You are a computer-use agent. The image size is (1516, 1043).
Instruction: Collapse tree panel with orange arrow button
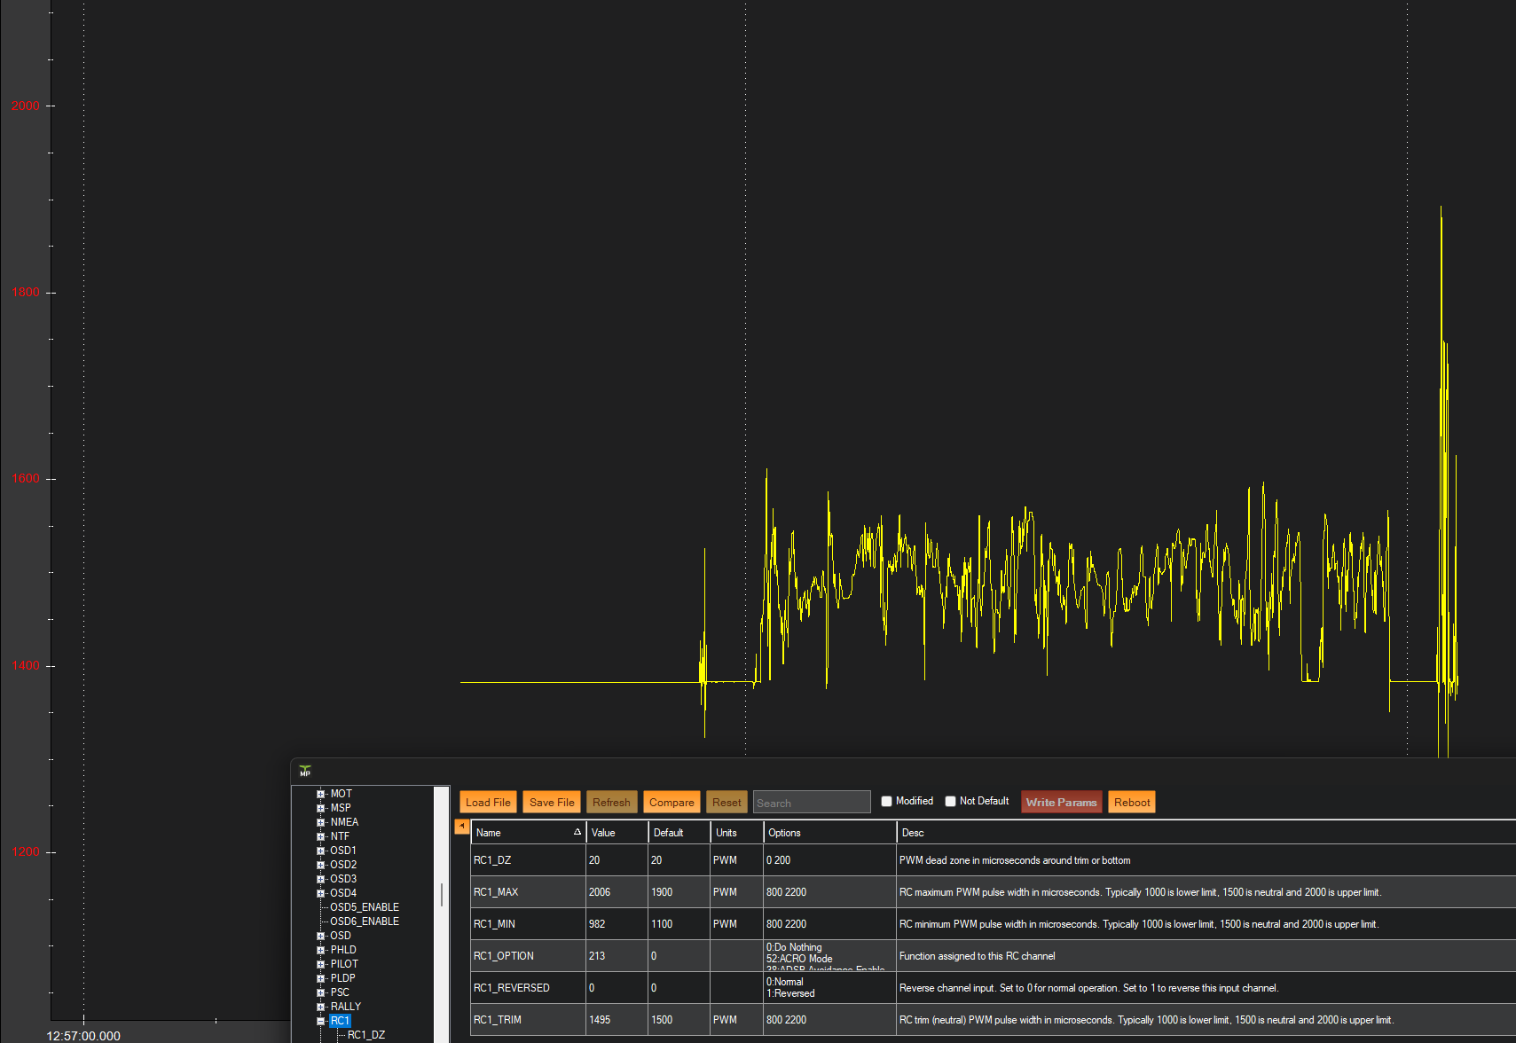tap(461, 827)
